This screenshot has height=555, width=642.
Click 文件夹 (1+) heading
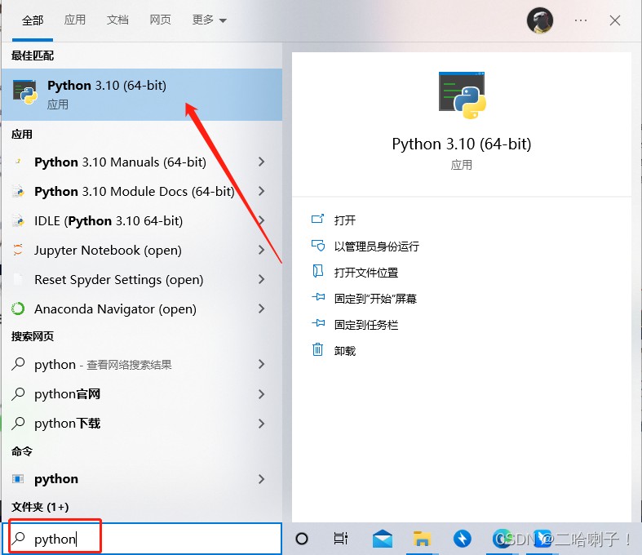coord(40,507)
